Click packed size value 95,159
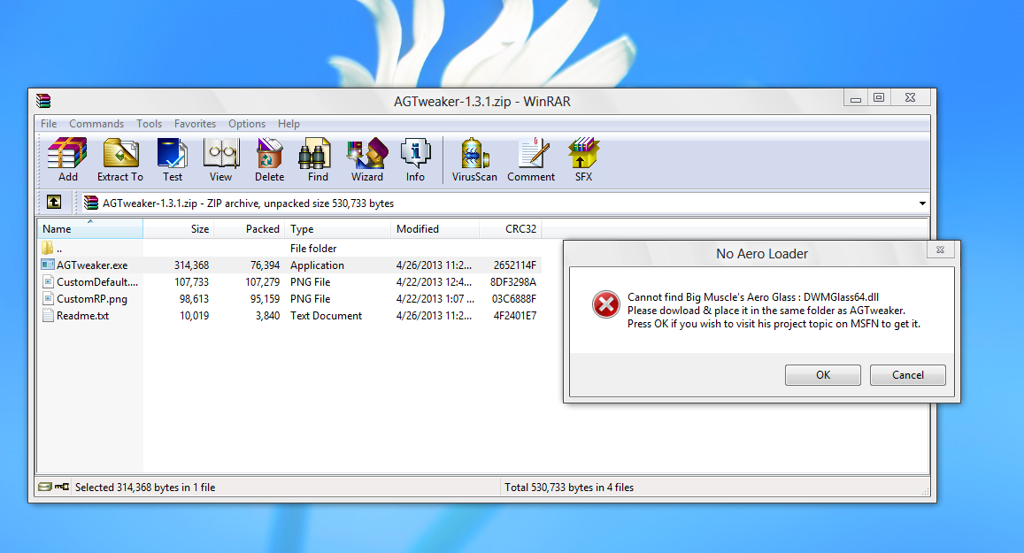 point(265,299)
